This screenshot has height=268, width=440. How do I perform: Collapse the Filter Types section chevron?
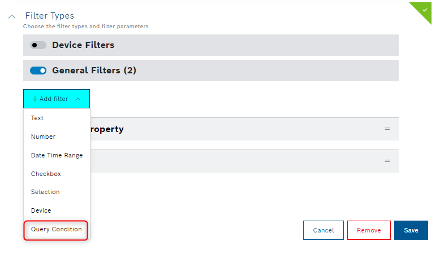[x=12, y=16]
